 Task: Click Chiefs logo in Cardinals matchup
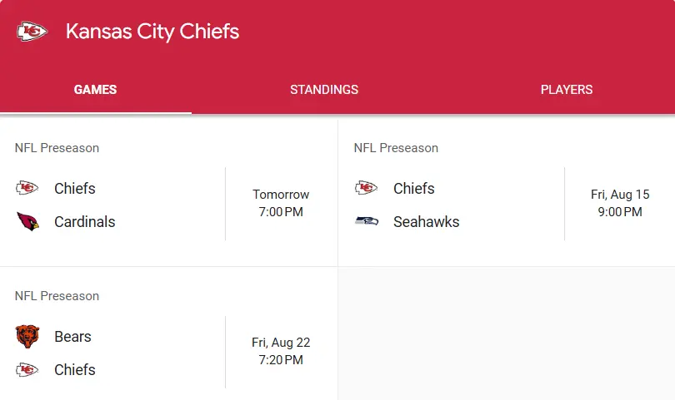[x=27, y=188]
